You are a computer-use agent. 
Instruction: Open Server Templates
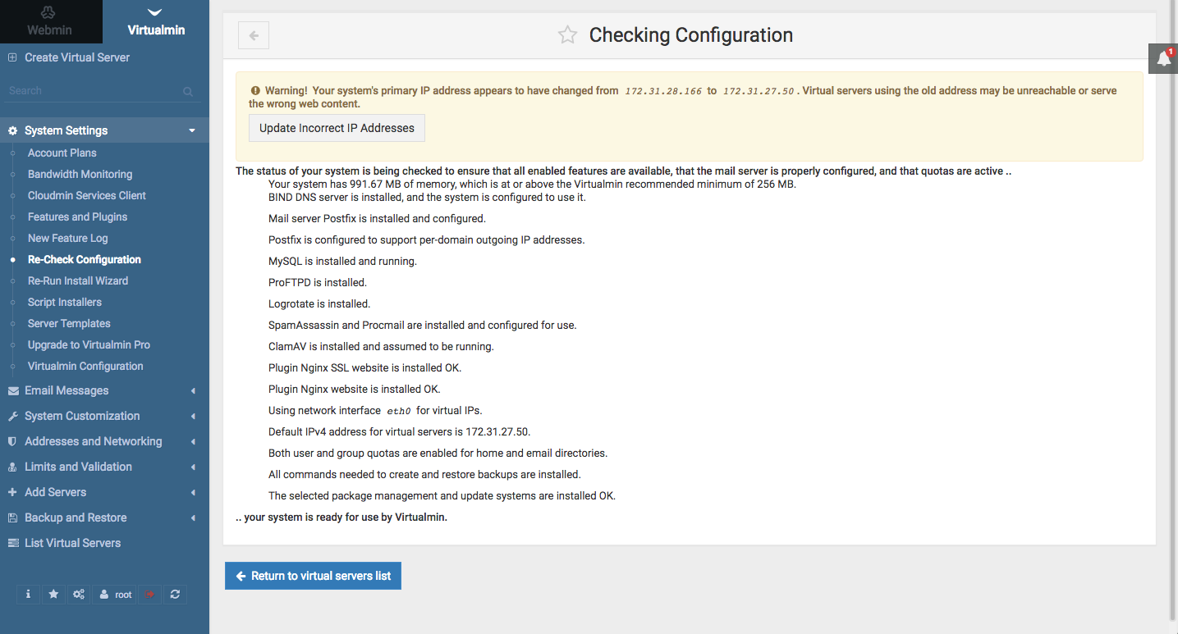[x=69, y=323]
